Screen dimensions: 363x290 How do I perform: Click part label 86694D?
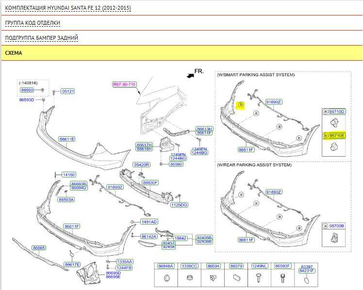click(x=79, y=188)
